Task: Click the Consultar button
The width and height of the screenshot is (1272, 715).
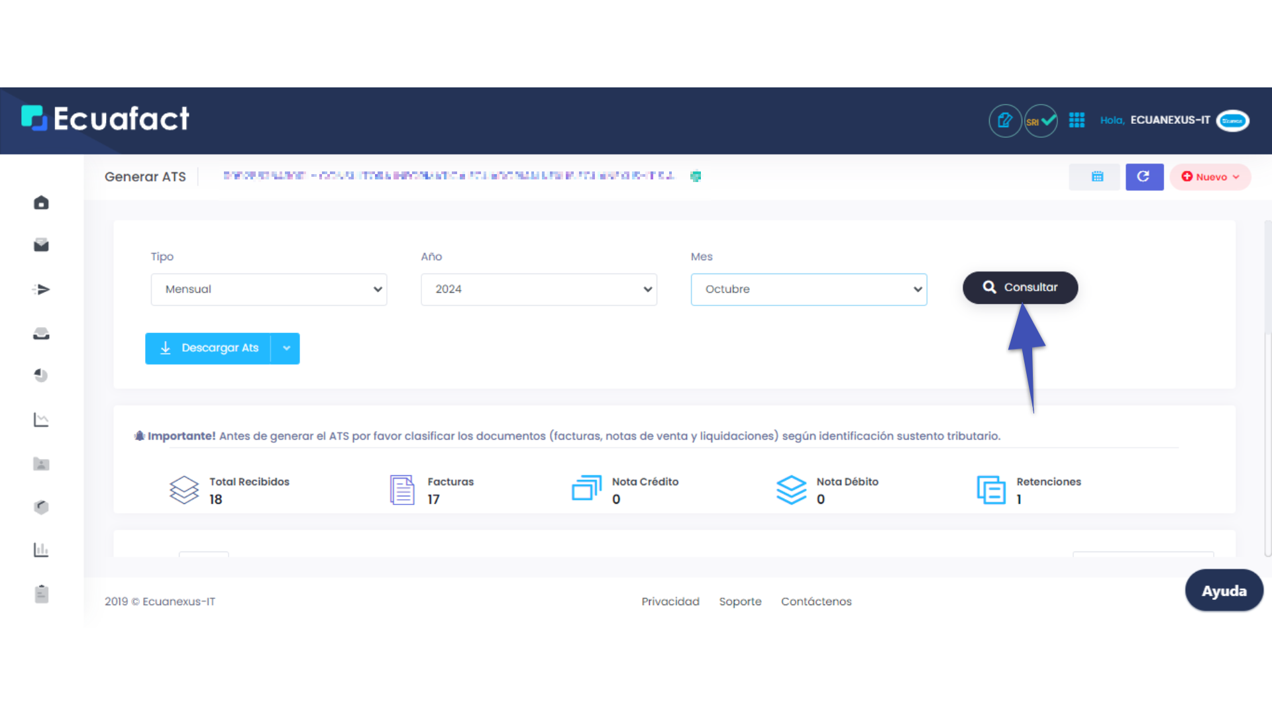Action: point(1020,287)
